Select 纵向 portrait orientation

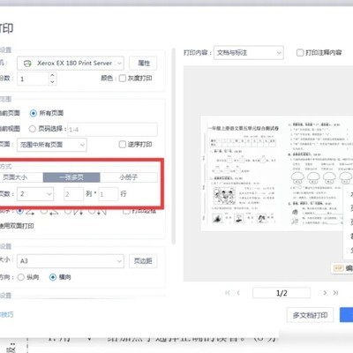point(21,277)
